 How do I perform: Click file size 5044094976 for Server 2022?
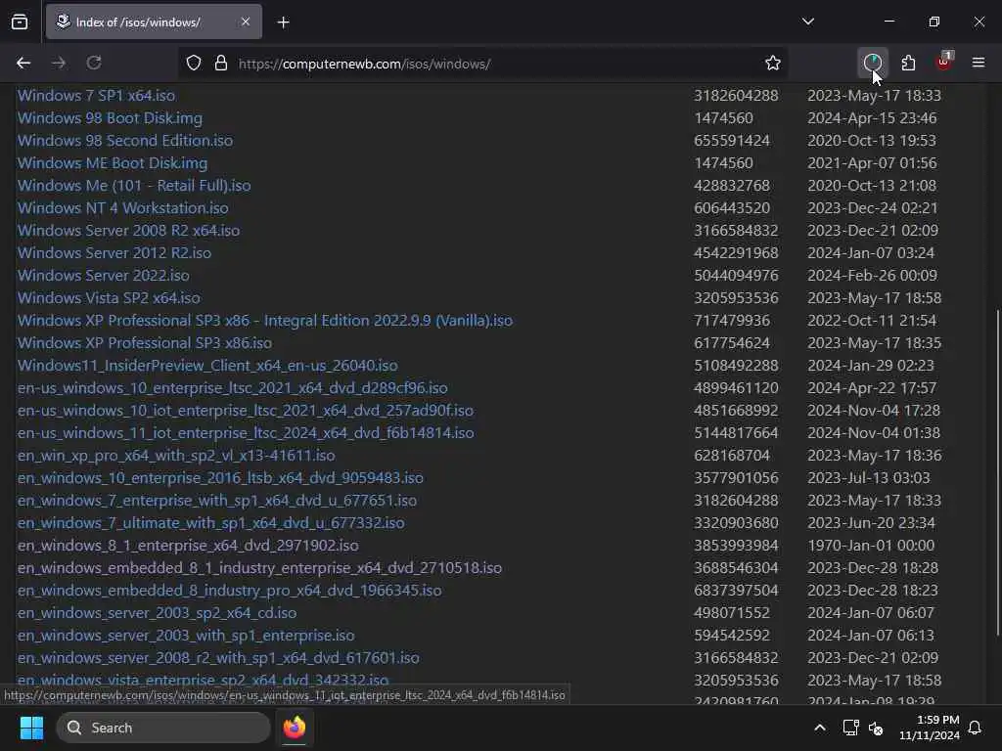coord(736,275)
